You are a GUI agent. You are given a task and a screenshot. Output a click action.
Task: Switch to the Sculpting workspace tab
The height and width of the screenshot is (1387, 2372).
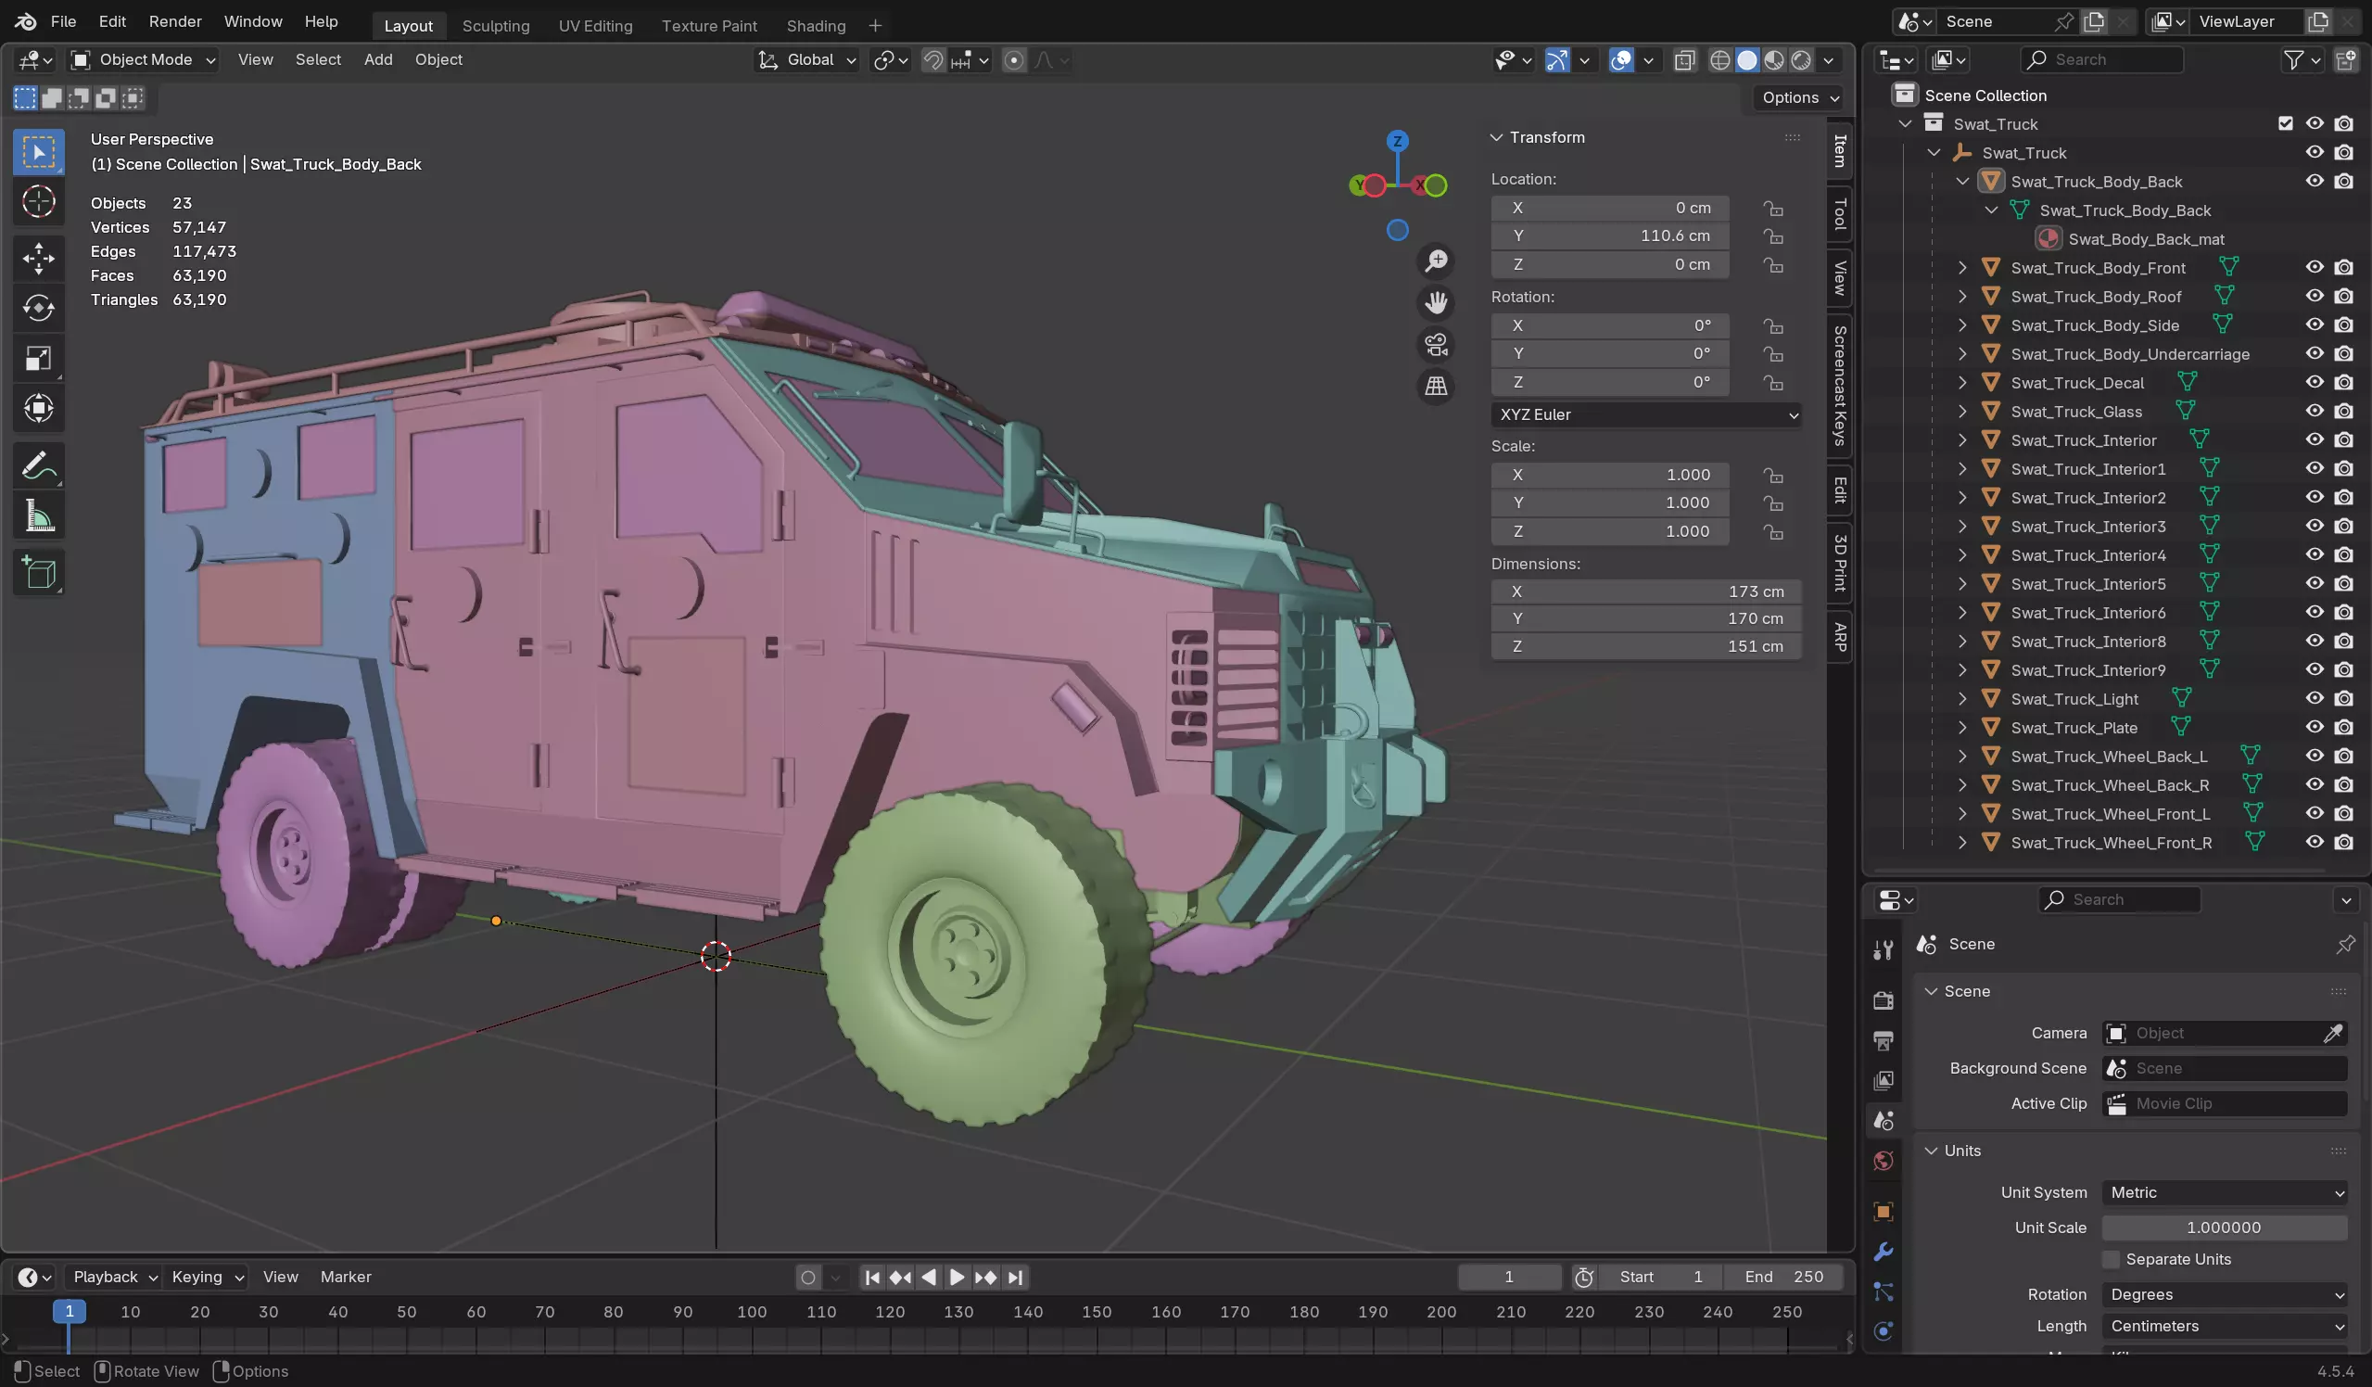(x=495, y=25)
